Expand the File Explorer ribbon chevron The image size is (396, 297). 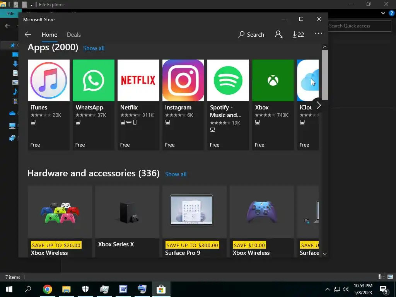pyautogui.click(x=383, y=14)
